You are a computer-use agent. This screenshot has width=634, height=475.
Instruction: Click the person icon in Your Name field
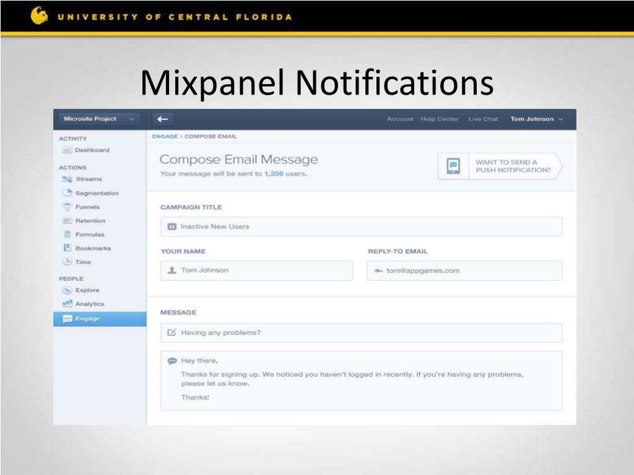[172, 270]
